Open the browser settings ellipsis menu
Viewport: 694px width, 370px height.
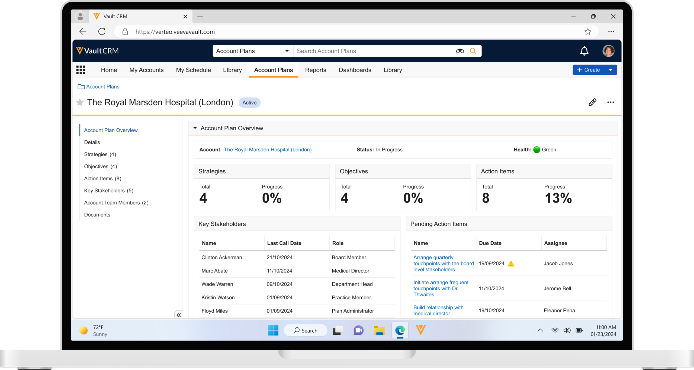click(611, 32)
